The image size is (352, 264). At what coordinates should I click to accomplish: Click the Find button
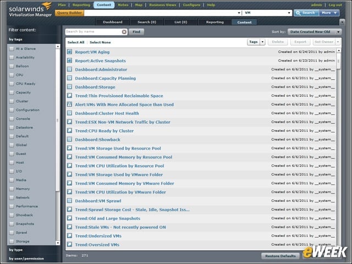136,32
